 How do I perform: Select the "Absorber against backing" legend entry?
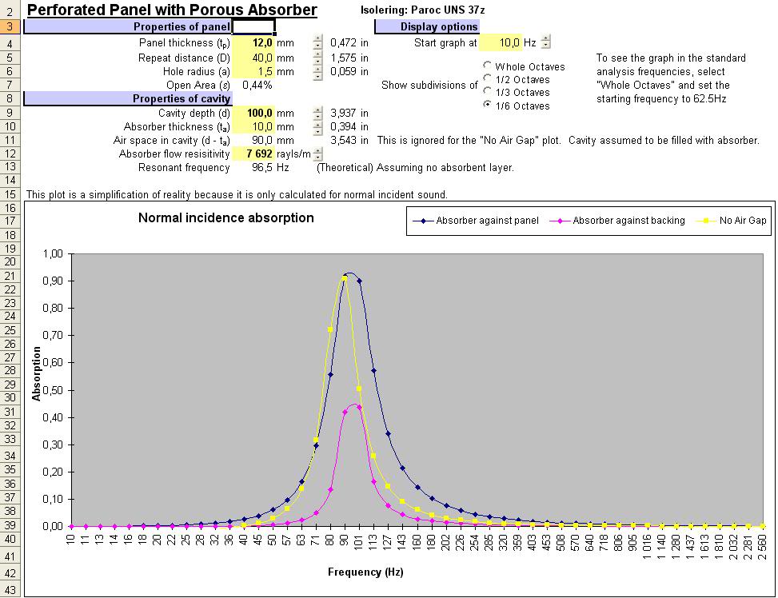tap(617, 221)
